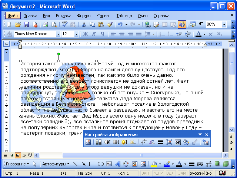The image size is (237, 178).
Task: Toggle show paragraph marks (¶)
Action: 201,24
